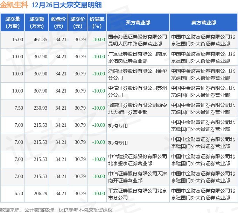This screenshot has width=238, height=213.
Task: Click buyer 国泰海通证券昆明人民中路证券营业部
Action: [x=138, y=40]
